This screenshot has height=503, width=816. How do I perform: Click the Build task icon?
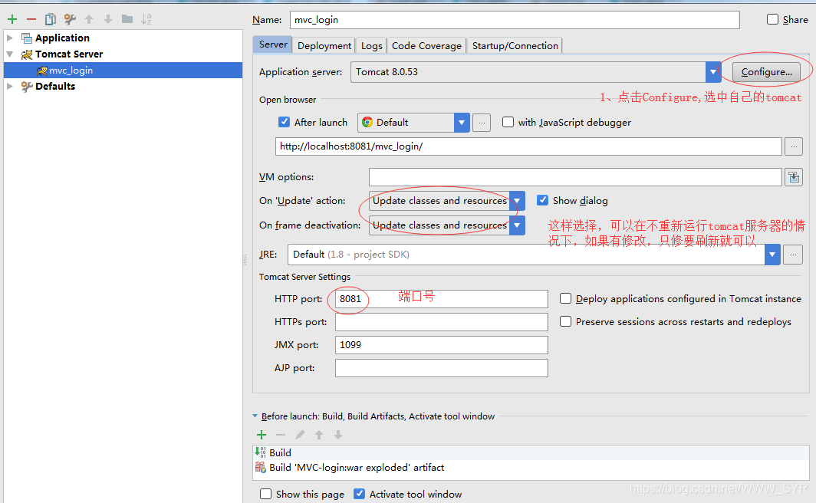(x=260, y=452)
